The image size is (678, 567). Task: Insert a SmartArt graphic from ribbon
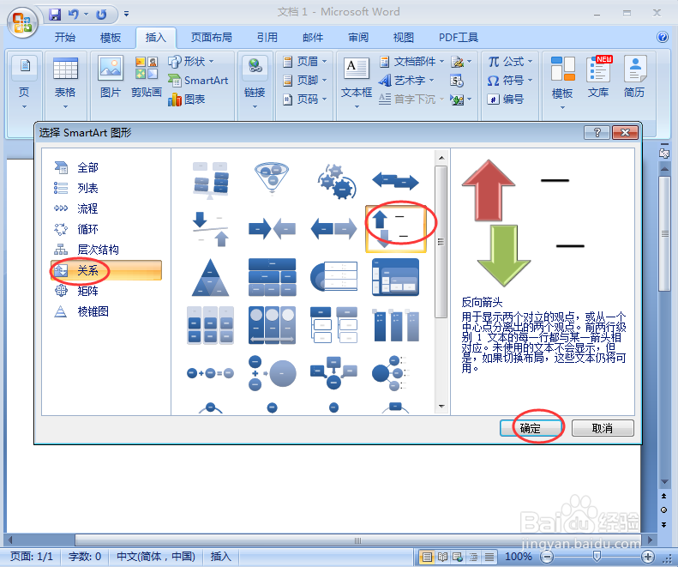coord(198,80)
